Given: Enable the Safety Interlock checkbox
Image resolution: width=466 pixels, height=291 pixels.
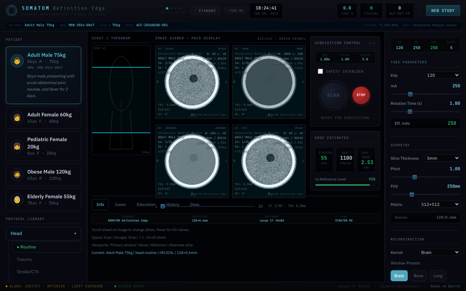Looking at the screenshot, I should pyautogui.click(x=320, y=71).
